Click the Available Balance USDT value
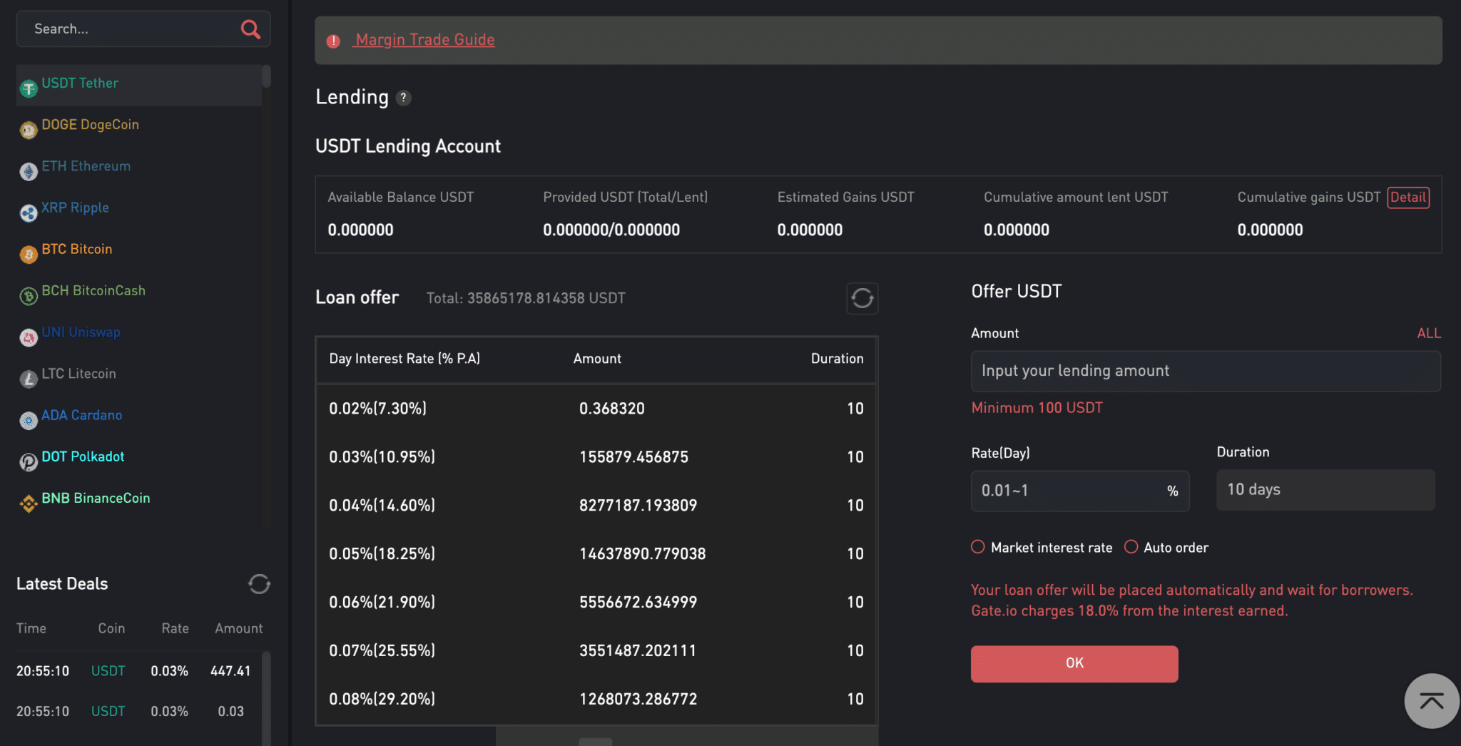The image size is (1461, 746). [360, 230]
